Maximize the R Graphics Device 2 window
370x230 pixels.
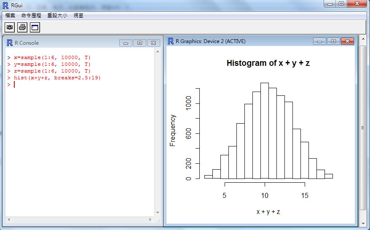click(x=333, y=41)
